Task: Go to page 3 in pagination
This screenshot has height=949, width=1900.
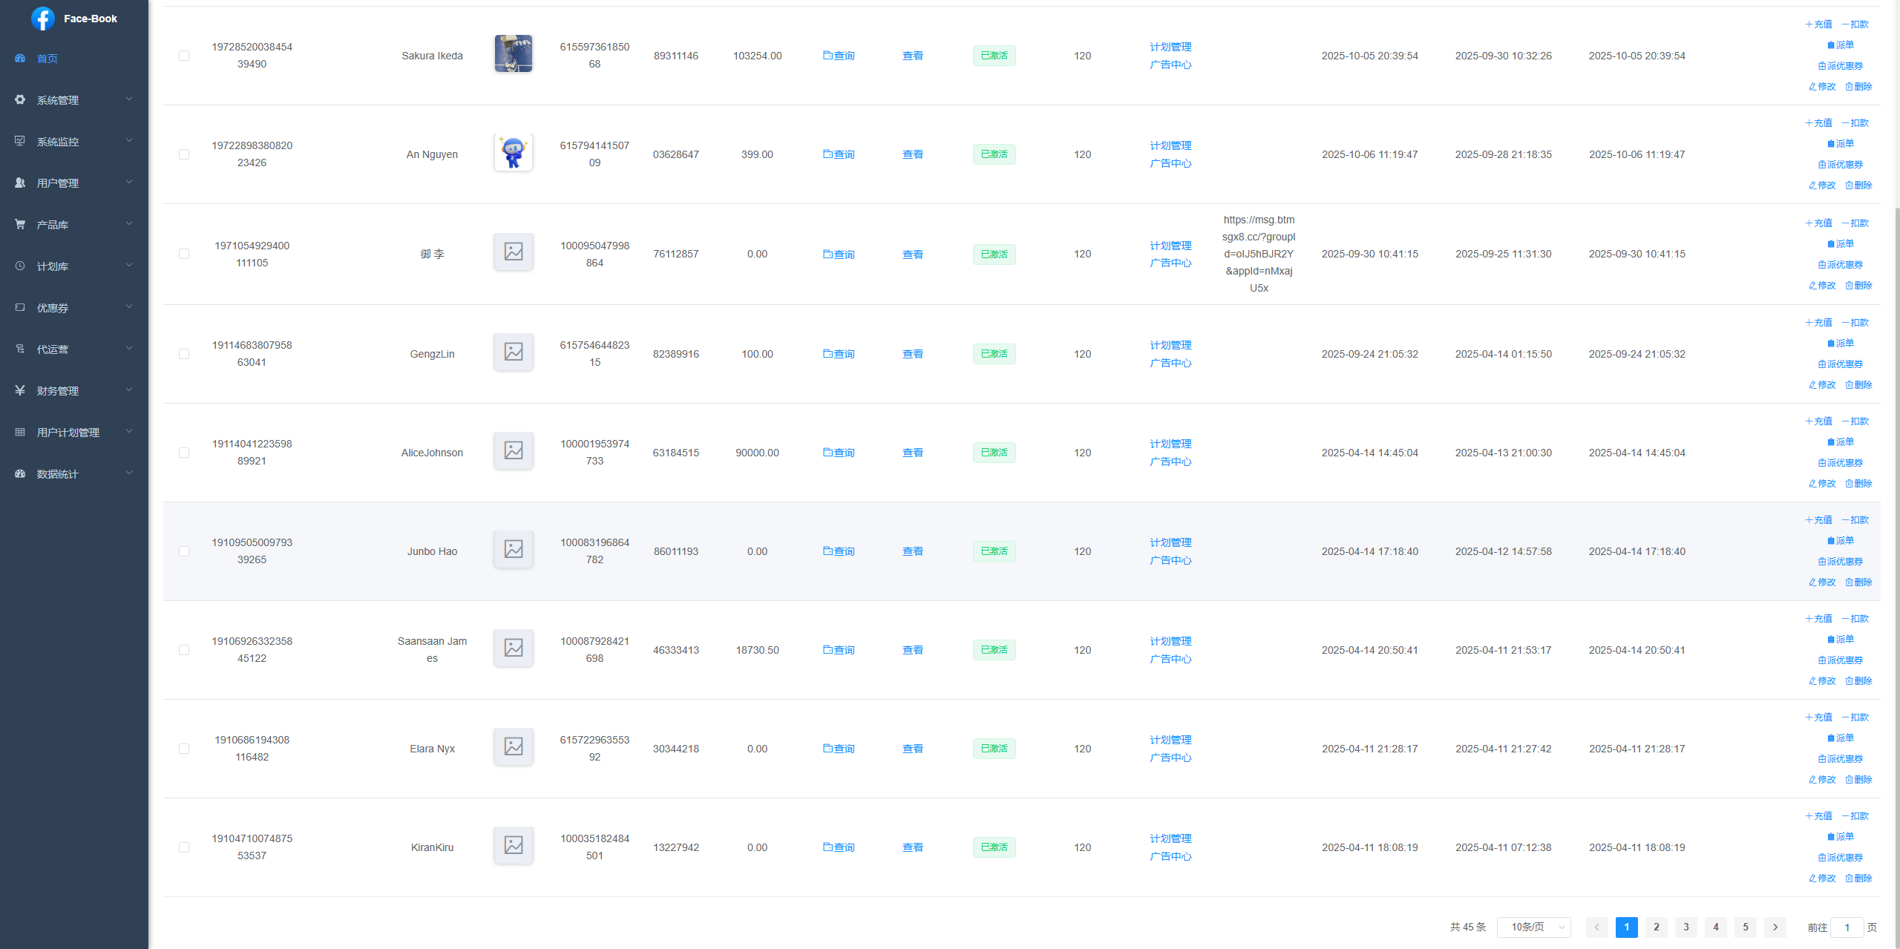Action: [1686, 927]
